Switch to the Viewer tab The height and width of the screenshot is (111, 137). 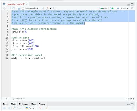(x=42, y=104)
